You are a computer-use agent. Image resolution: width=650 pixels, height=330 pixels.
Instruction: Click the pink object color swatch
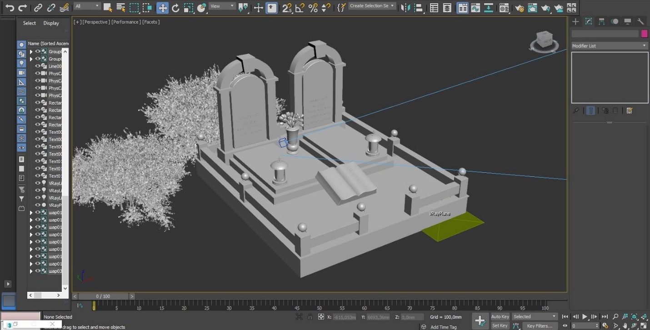point(644,34)
